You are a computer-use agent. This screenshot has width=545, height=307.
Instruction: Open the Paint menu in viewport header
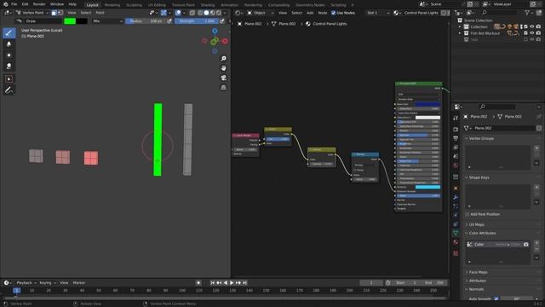(x=100, y=13)
